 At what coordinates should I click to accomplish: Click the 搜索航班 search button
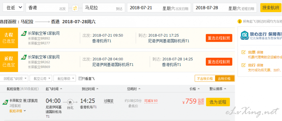271,8
